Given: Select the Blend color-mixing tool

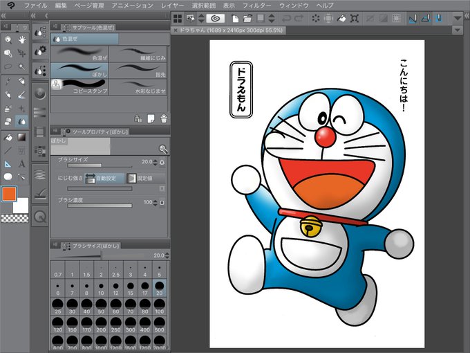Looking at the screenshot, I should [22, 122].
